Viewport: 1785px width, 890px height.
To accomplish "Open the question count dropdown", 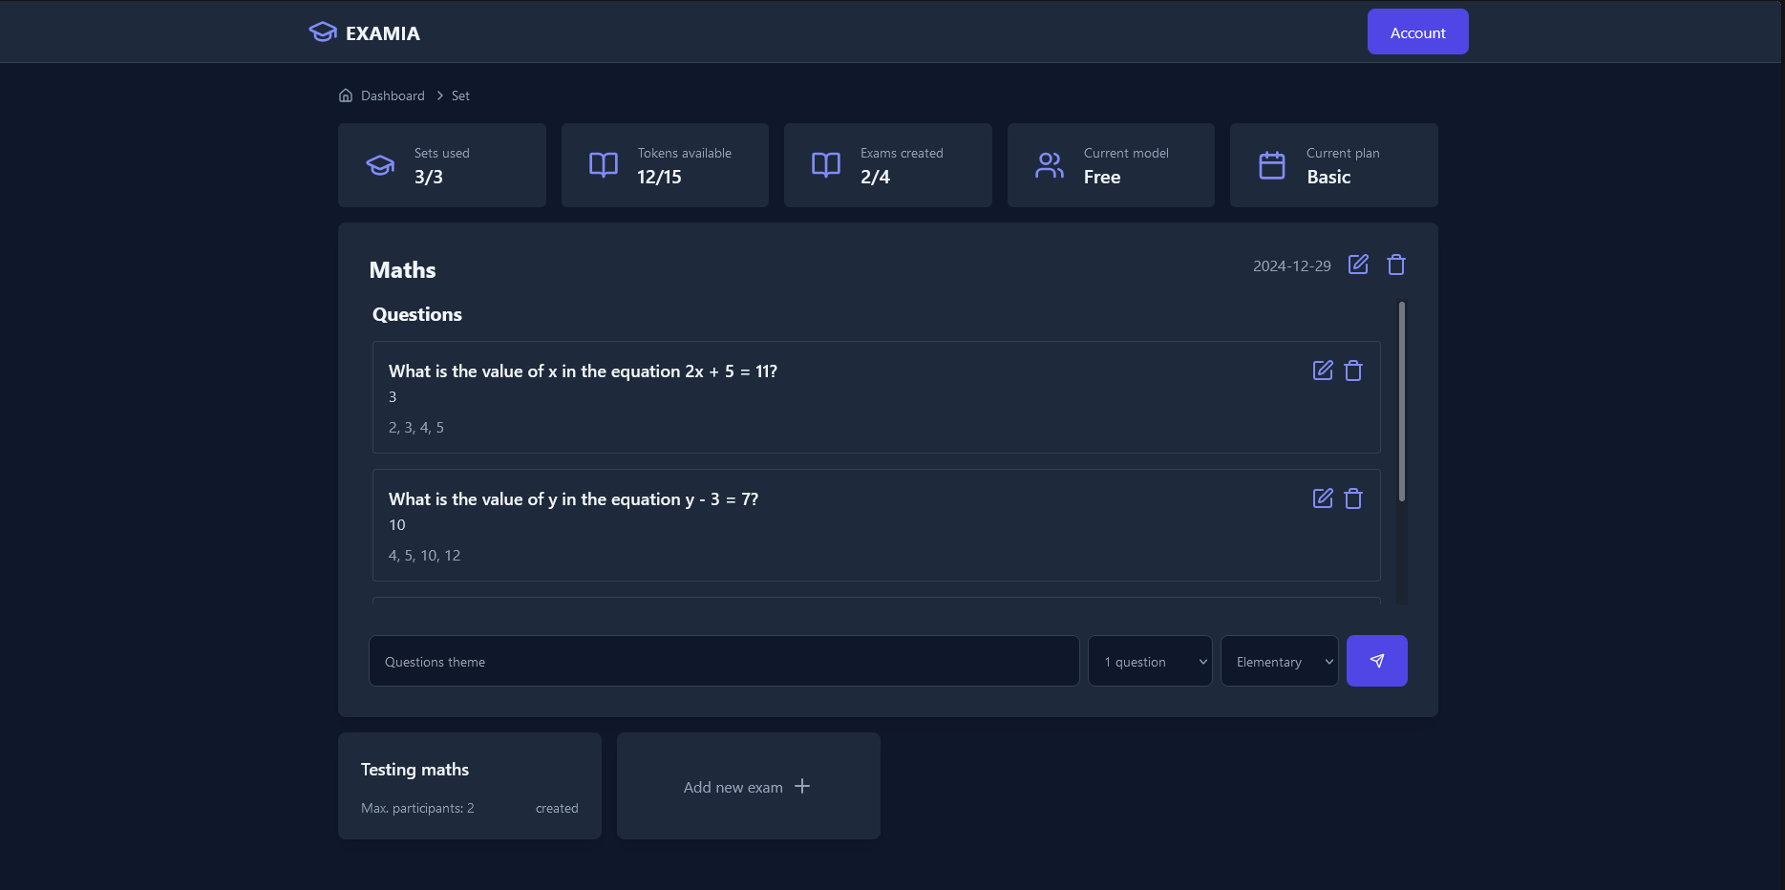I will point(1150,661).
